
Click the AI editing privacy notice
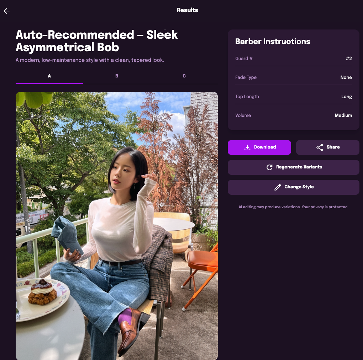[x=294, y=207]
